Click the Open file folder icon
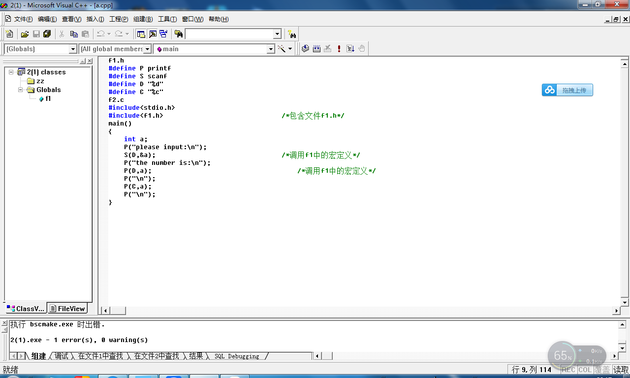 point(25,34)
